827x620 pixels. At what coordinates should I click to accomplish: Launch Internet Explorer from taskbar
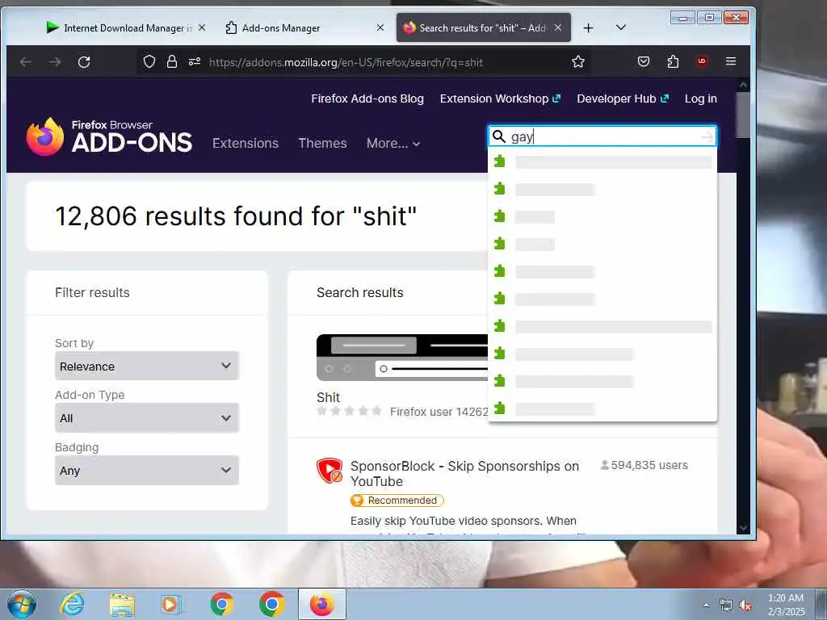[72, 604]
